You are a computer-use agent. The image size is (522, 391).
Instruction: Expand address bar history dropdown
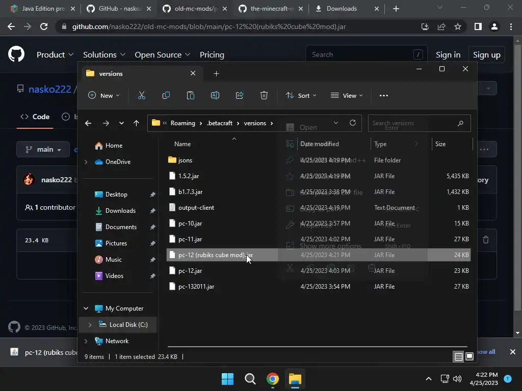coord(336,123)
